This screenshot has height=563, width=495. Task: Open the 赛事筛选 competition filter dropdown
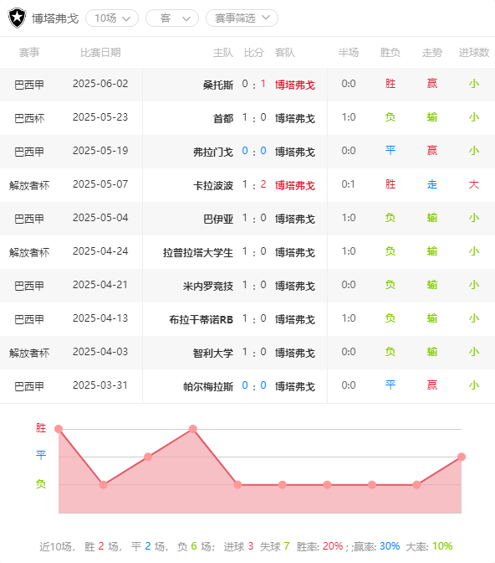click(242, 18)
